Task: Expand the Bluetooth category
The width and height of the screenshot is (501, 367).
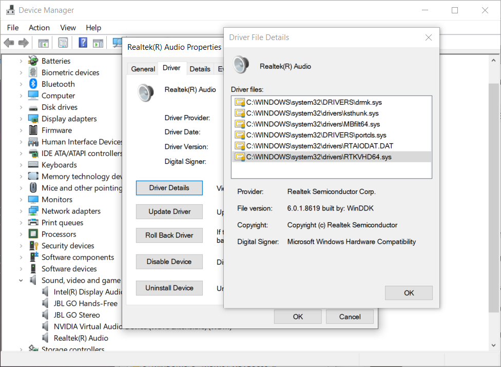Action: click(21, 84)
